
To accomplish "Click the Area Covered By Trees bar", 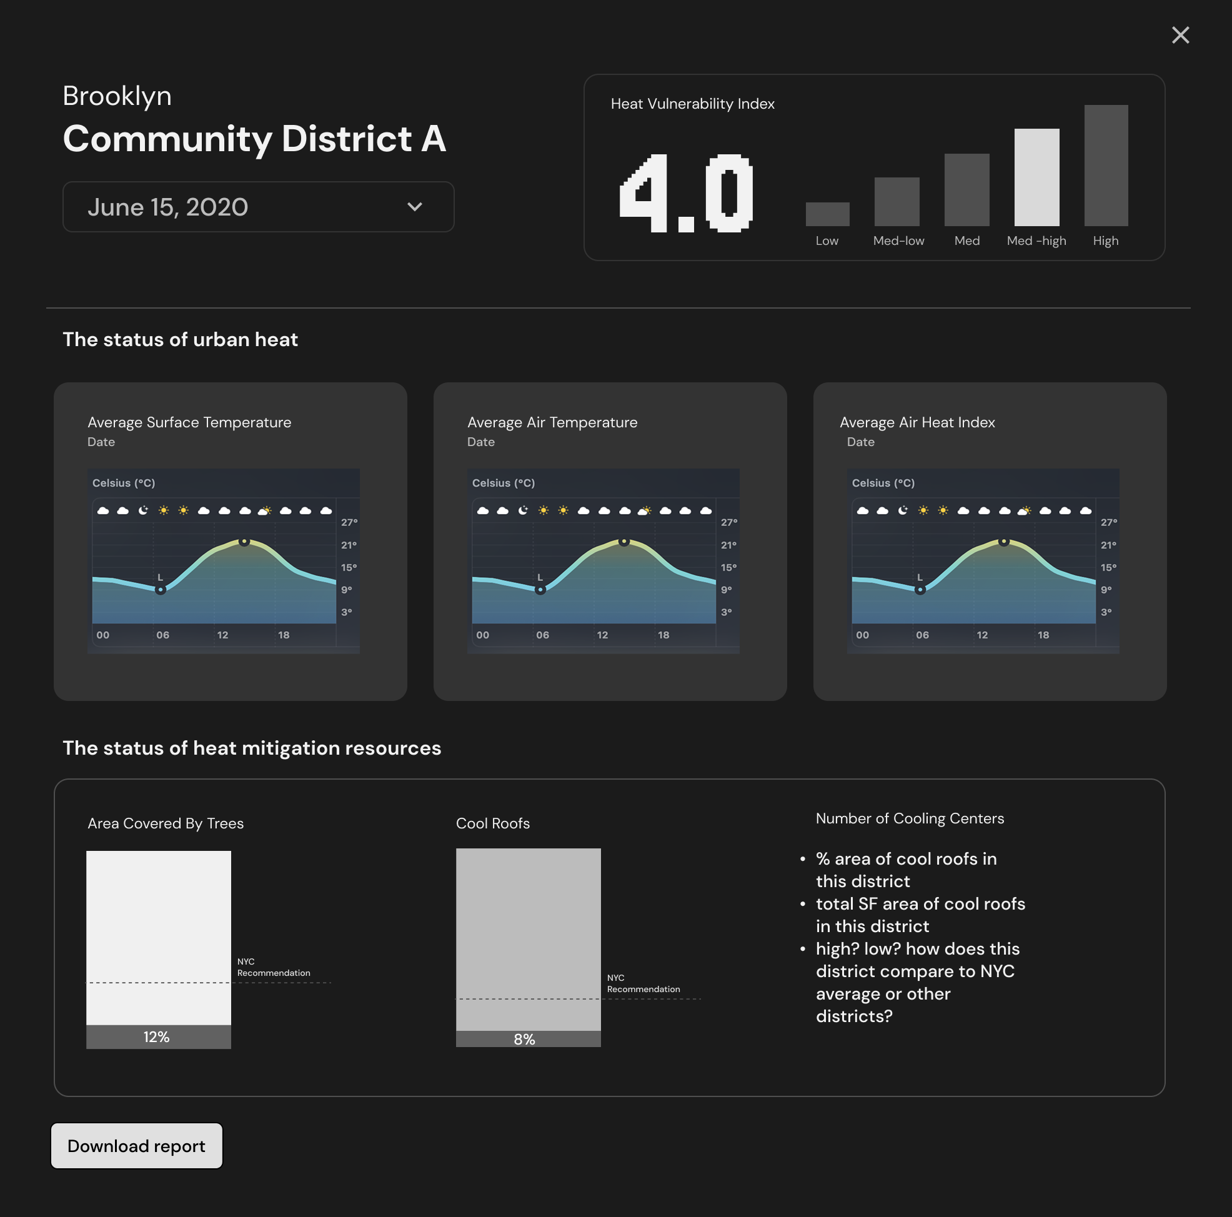I will [x=159, y=950].
